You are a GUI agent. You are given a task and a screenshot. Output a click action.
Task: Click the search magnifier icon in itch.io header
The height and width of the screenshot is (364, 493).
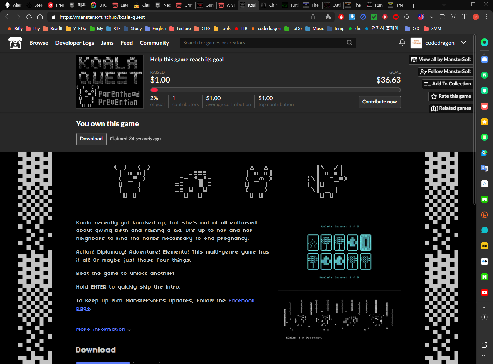point(349,43)
